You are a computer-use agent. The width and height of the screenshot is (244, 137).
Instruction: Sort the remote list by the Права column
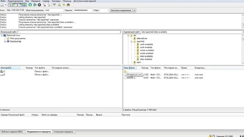point(184,68)
